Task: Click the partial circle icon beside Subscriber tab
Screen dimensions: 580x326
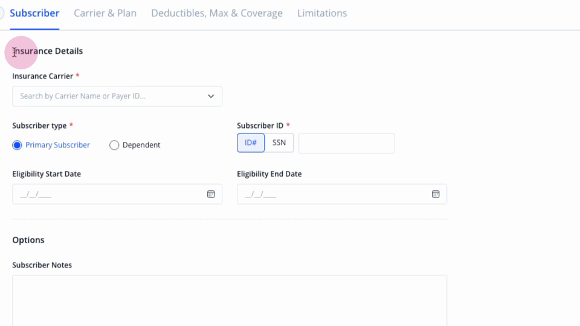Action: click(x=2, y=13)
